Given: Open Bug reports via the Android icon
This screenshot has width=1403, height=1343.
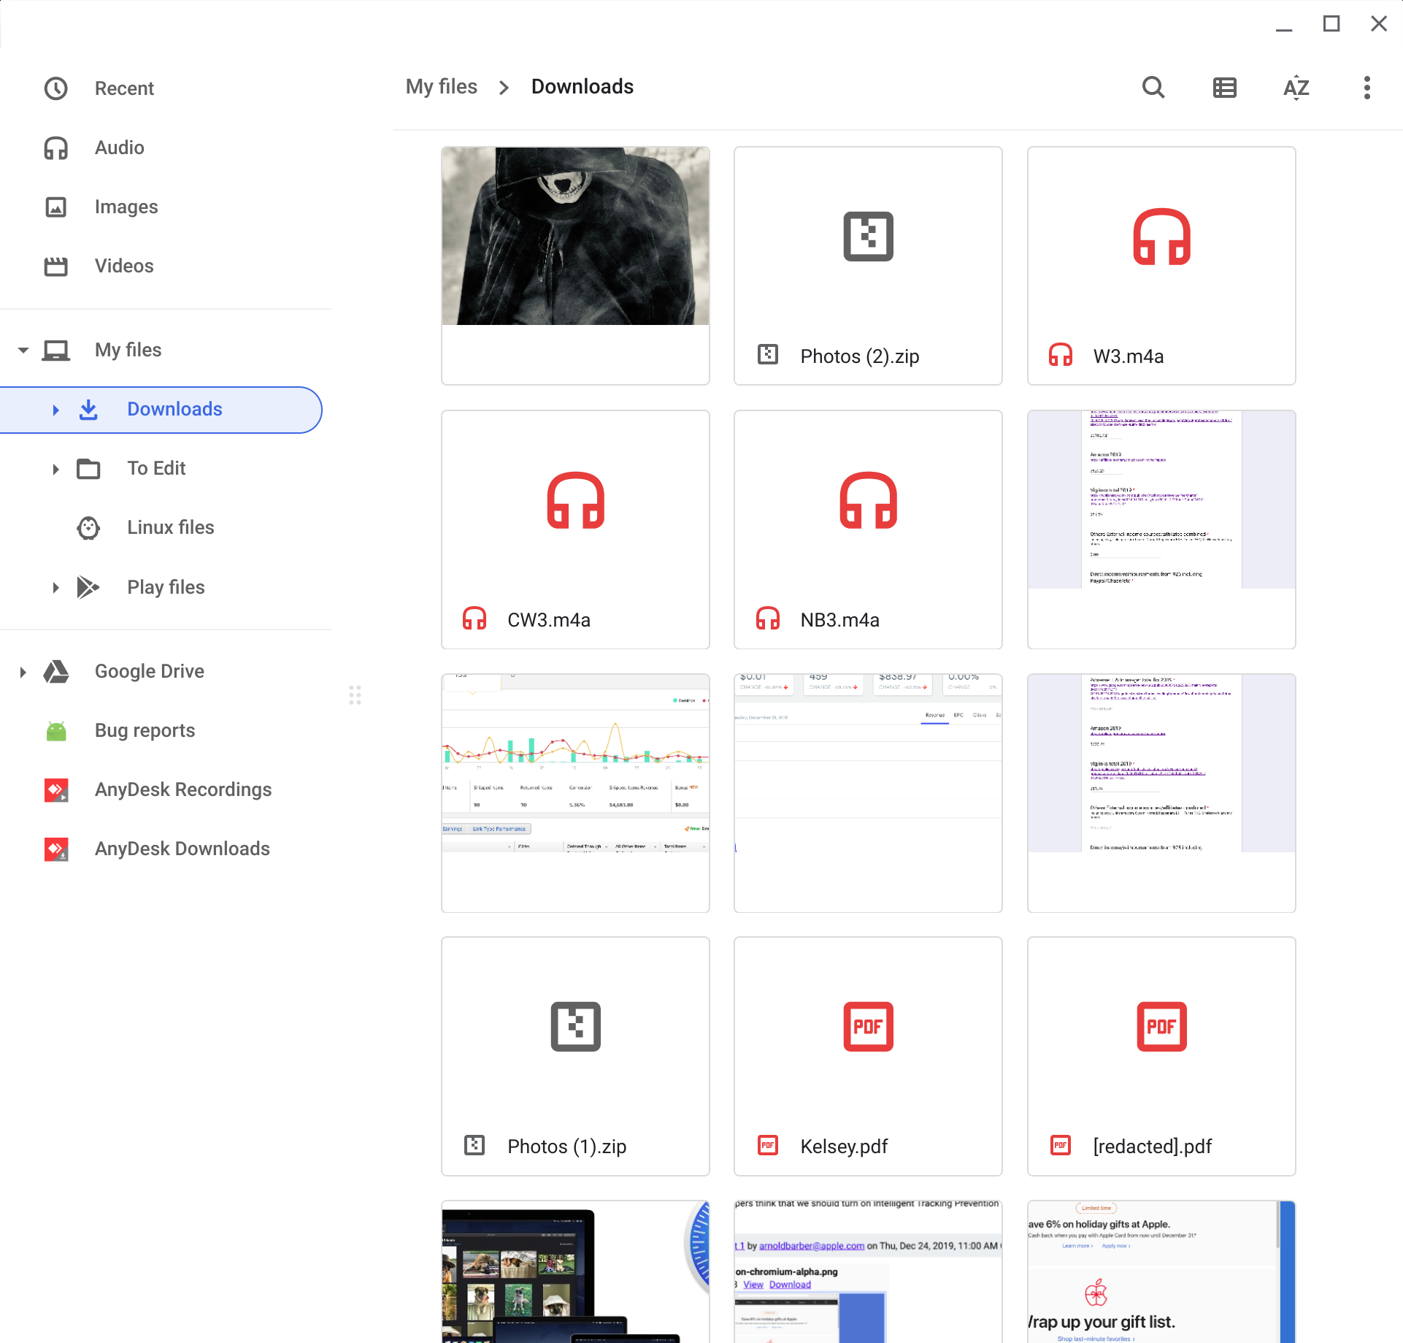Looking at the screenshot, I should coord(56,730).
